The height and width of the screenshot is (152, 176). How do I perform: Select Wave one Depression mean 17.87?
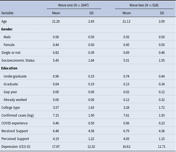[56, 147]
